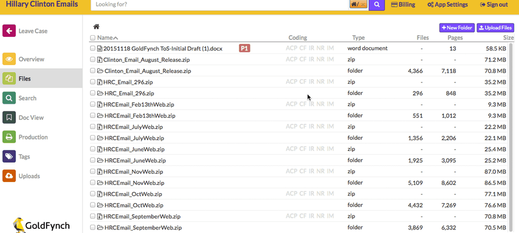Viewport: 519px width, 233px height.
Task: Open Doc View via the bookmark icon
Action: (x=9, y=117)
